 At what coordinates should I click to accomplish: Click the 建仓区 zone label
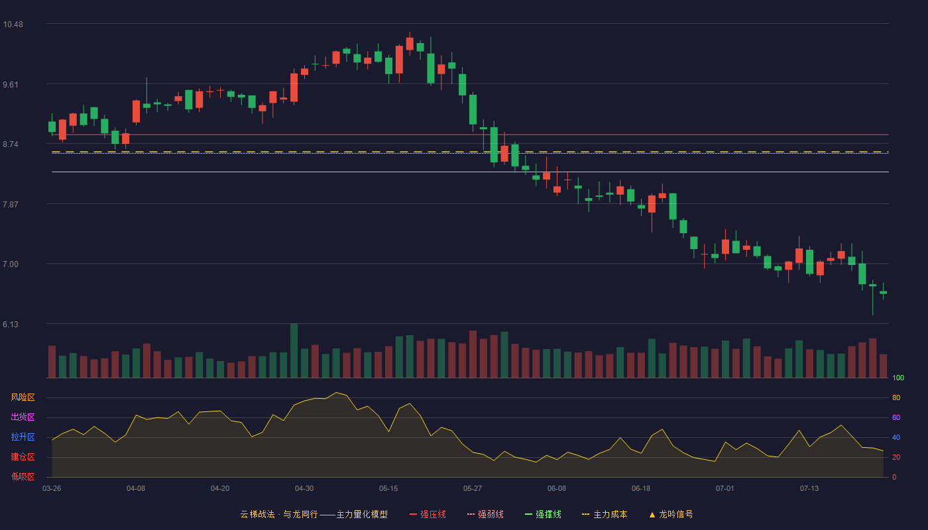point(23,457)
